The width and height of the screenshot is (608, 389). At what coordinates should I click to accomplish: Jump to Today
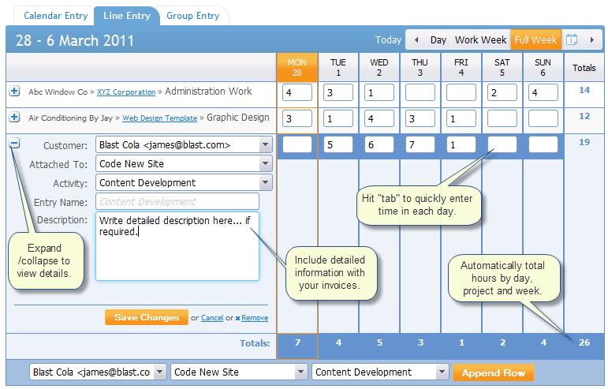388,40
